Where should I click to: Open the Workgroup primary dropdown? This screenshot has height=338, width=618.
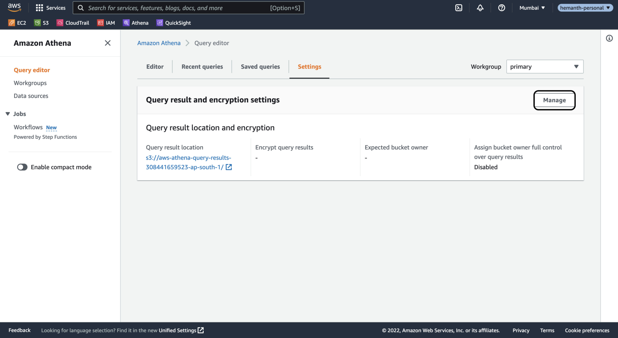[544, 66]
